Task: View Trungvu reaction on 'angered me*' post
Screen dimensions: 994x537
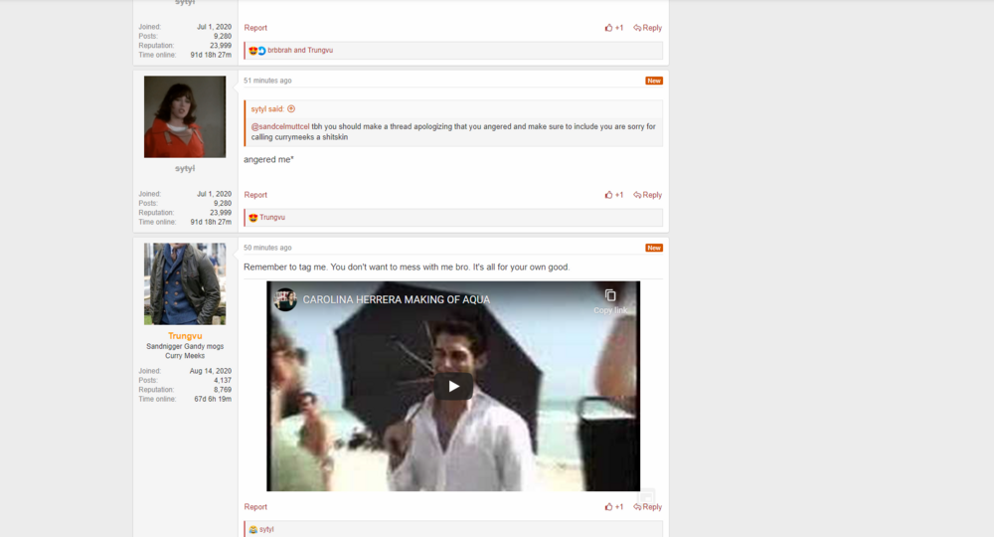Action: (x=272, y=218)
